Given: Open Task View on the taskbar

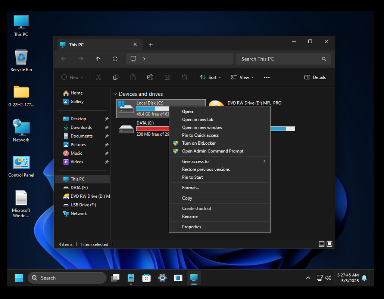Looking at the screenshot, I should pos(115,278).
